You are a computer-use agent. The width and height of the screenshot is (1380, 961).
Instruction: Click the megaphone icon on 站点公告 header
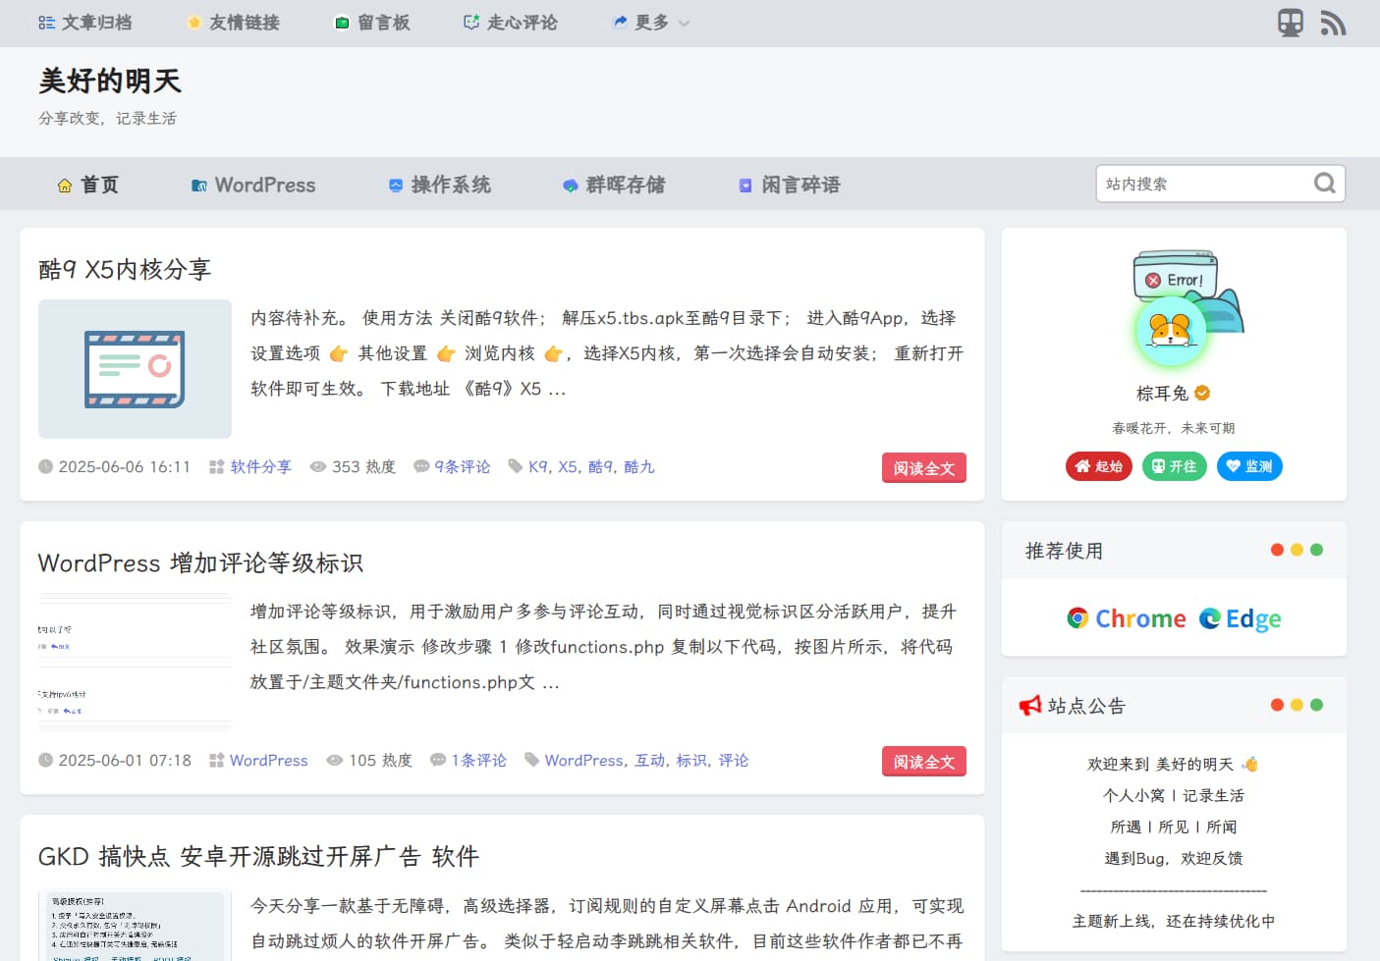[x=1030, y=705]
